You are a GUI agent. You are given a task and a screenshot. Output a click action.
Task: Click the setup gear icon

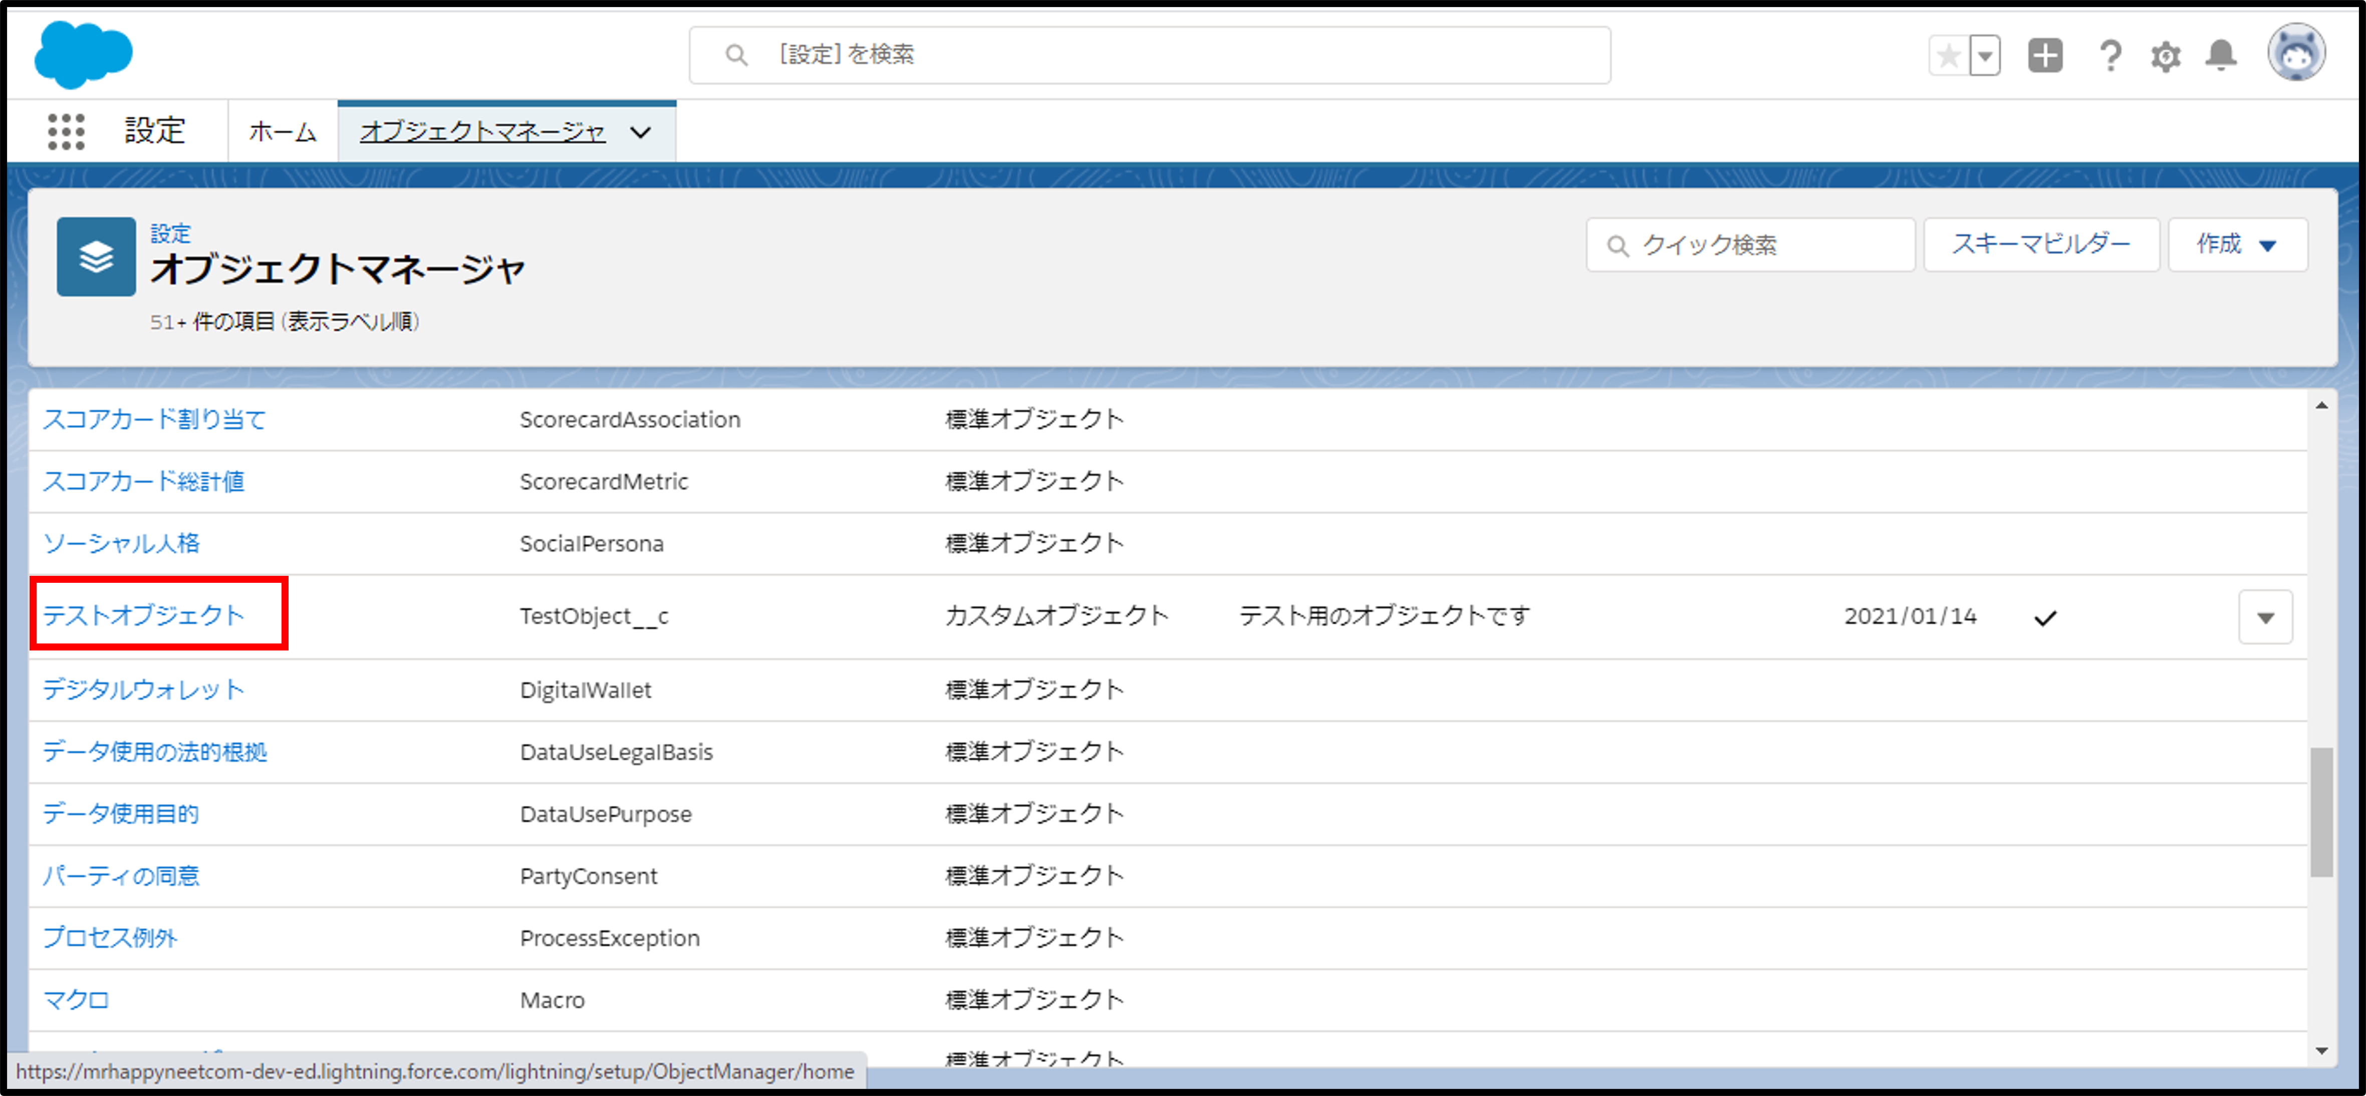[2165, 56]
